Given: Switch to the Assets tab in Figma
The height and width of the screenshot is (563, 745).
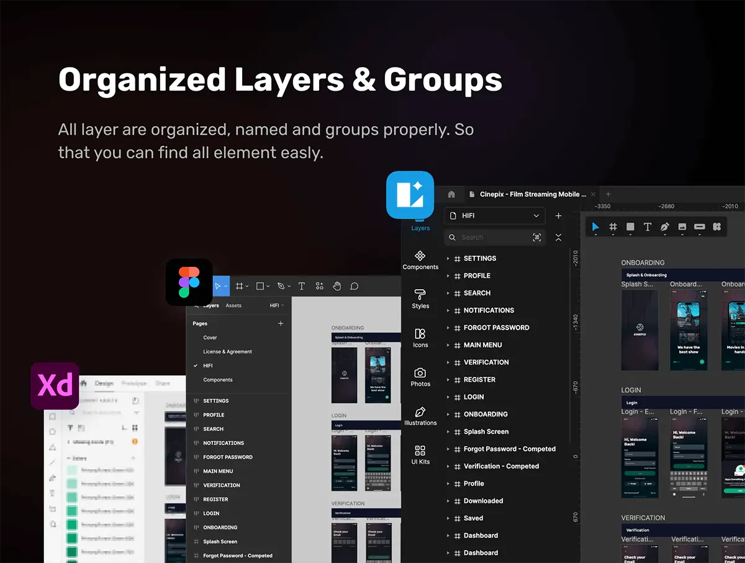Looking at the screenshot, I should [x=233, y=305].
